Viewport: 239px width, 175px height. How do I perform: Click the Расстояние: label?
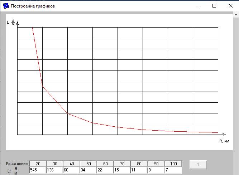[17, 164]
